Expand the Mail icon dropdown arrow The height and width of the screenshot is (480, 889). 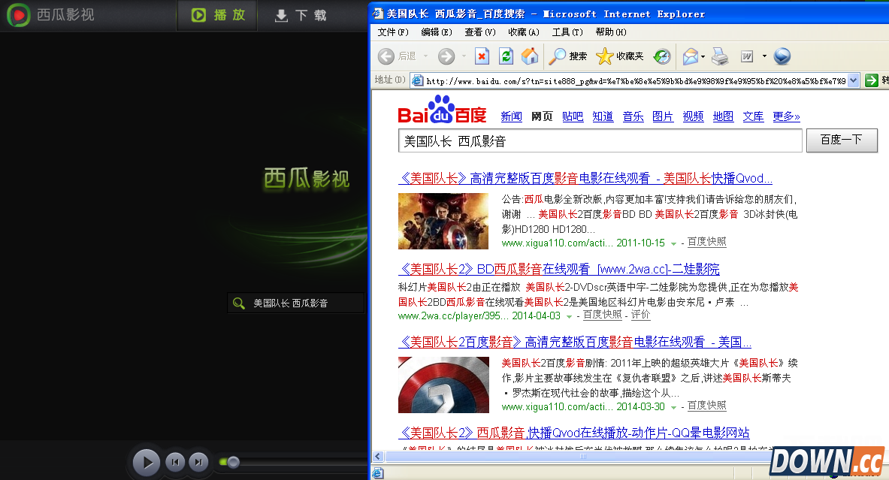coord(701,56)
